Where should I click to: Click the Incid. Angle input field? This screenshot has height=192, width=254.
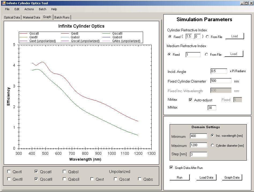(x=219, y=71)
